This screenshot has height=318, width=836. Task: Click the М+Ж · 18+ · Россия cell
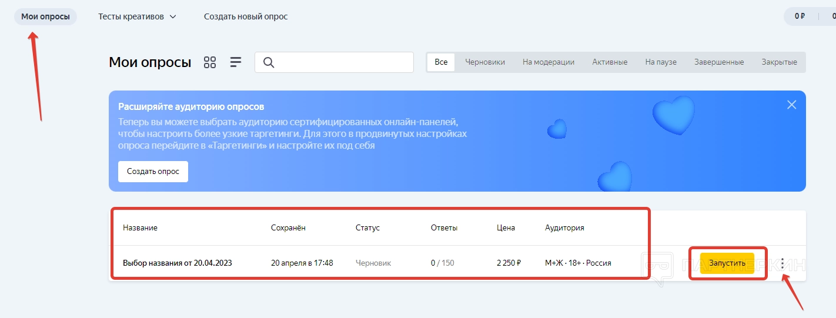pos(578,263)
